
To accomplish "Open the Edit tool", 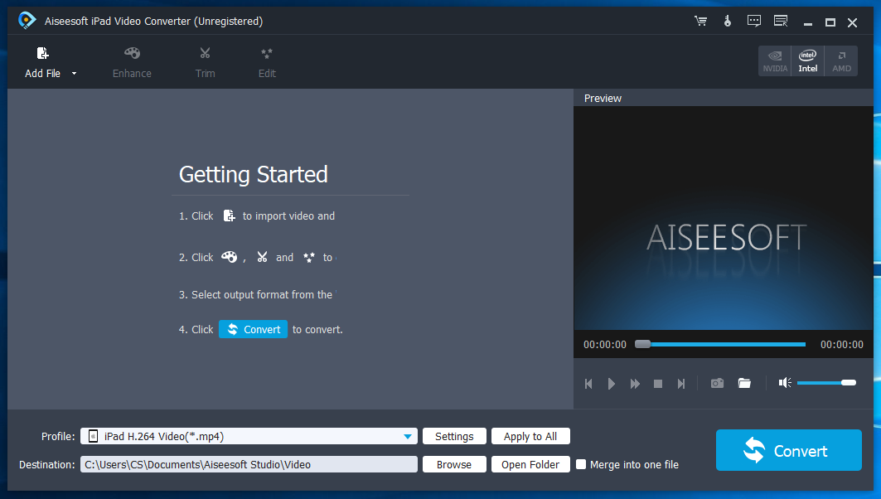I will coord(266,62).
